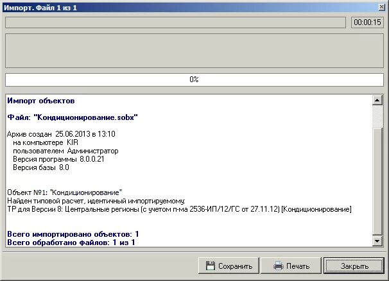Click the empty top status field
The image size is (389, 281).
pos(175,22)
